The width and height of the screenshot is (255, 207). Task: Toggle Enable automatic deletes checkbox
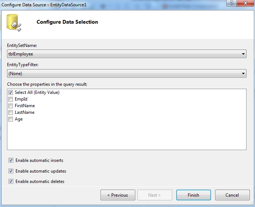11,181
